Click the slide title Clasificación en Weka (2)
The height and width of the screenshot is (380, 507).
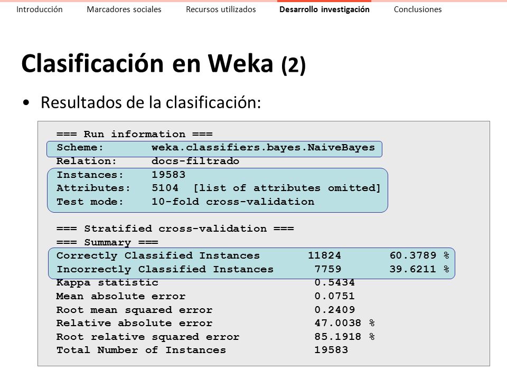click(x=163, y=64)
